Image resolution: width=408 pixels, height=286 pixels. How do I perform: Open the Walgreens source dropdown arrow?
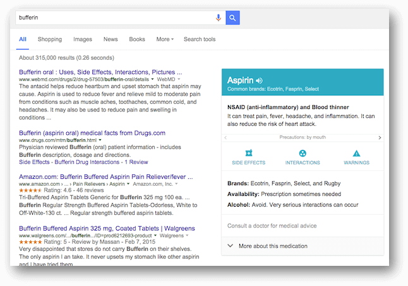pyautogui.click(x=187, y=236)
